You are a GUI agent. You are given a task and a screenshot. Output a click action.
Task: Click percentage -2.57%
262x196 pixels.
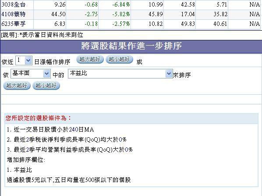click(x=121, y=24)
